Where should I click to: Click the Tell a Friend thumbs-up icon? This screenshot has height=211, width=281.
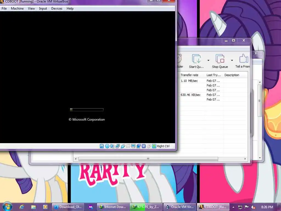pyautogui.click(x=244, y=59)
